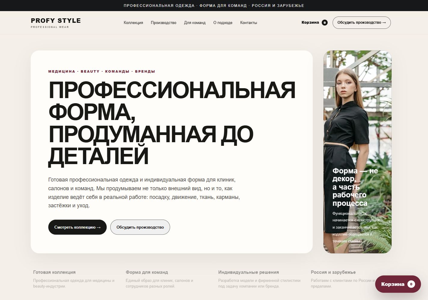Image resolution: width=428 pixels, height=300 pixels.
Task: Click the model photo card
Action: click(357, 152)
